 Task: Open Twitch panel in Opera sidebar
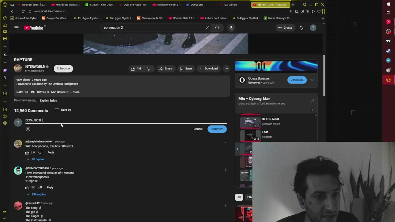pos(5,71)
